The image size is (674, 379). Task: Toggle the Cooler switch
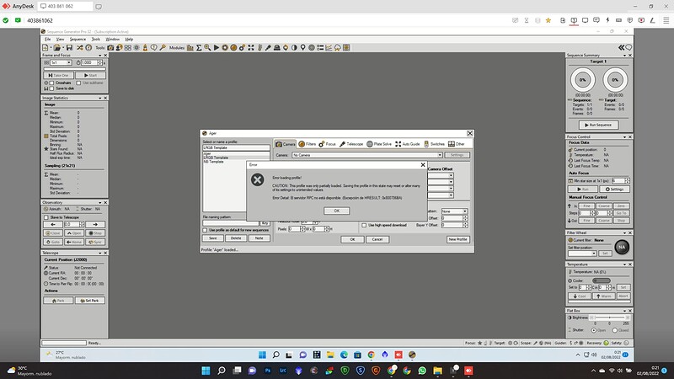pos(602,280)
